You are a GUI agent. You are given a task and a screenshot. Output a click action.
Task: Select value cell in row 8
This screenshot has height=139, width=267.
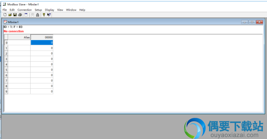[42, 86]
